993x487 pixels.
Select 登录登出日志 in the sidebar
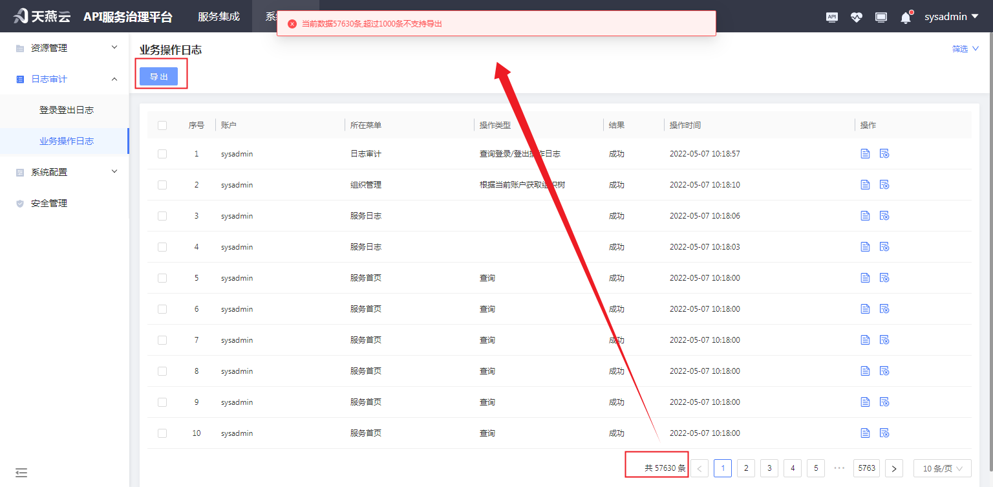click(66, 110)
